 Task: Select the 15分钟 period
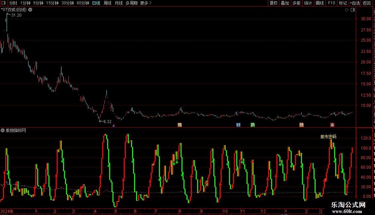[52, 3]
